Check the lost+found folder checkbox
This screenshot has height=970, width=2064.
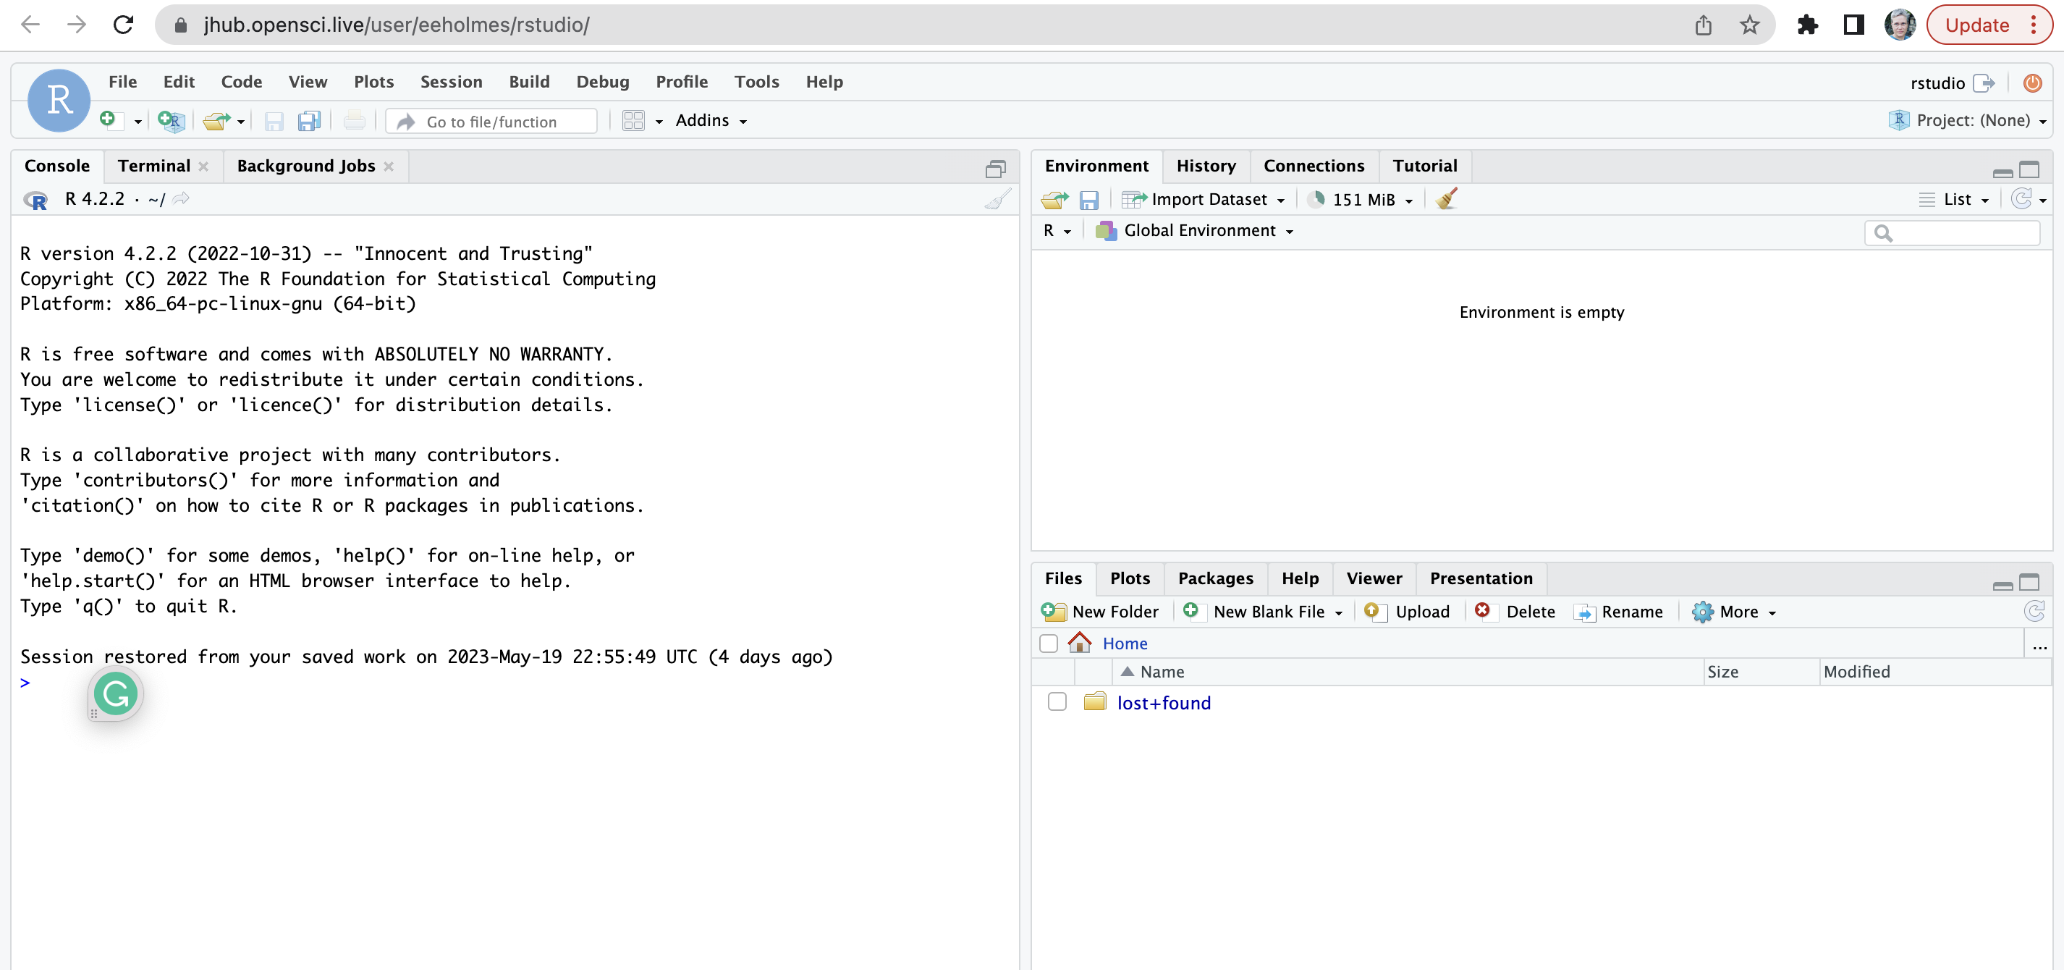point(1057,701)
